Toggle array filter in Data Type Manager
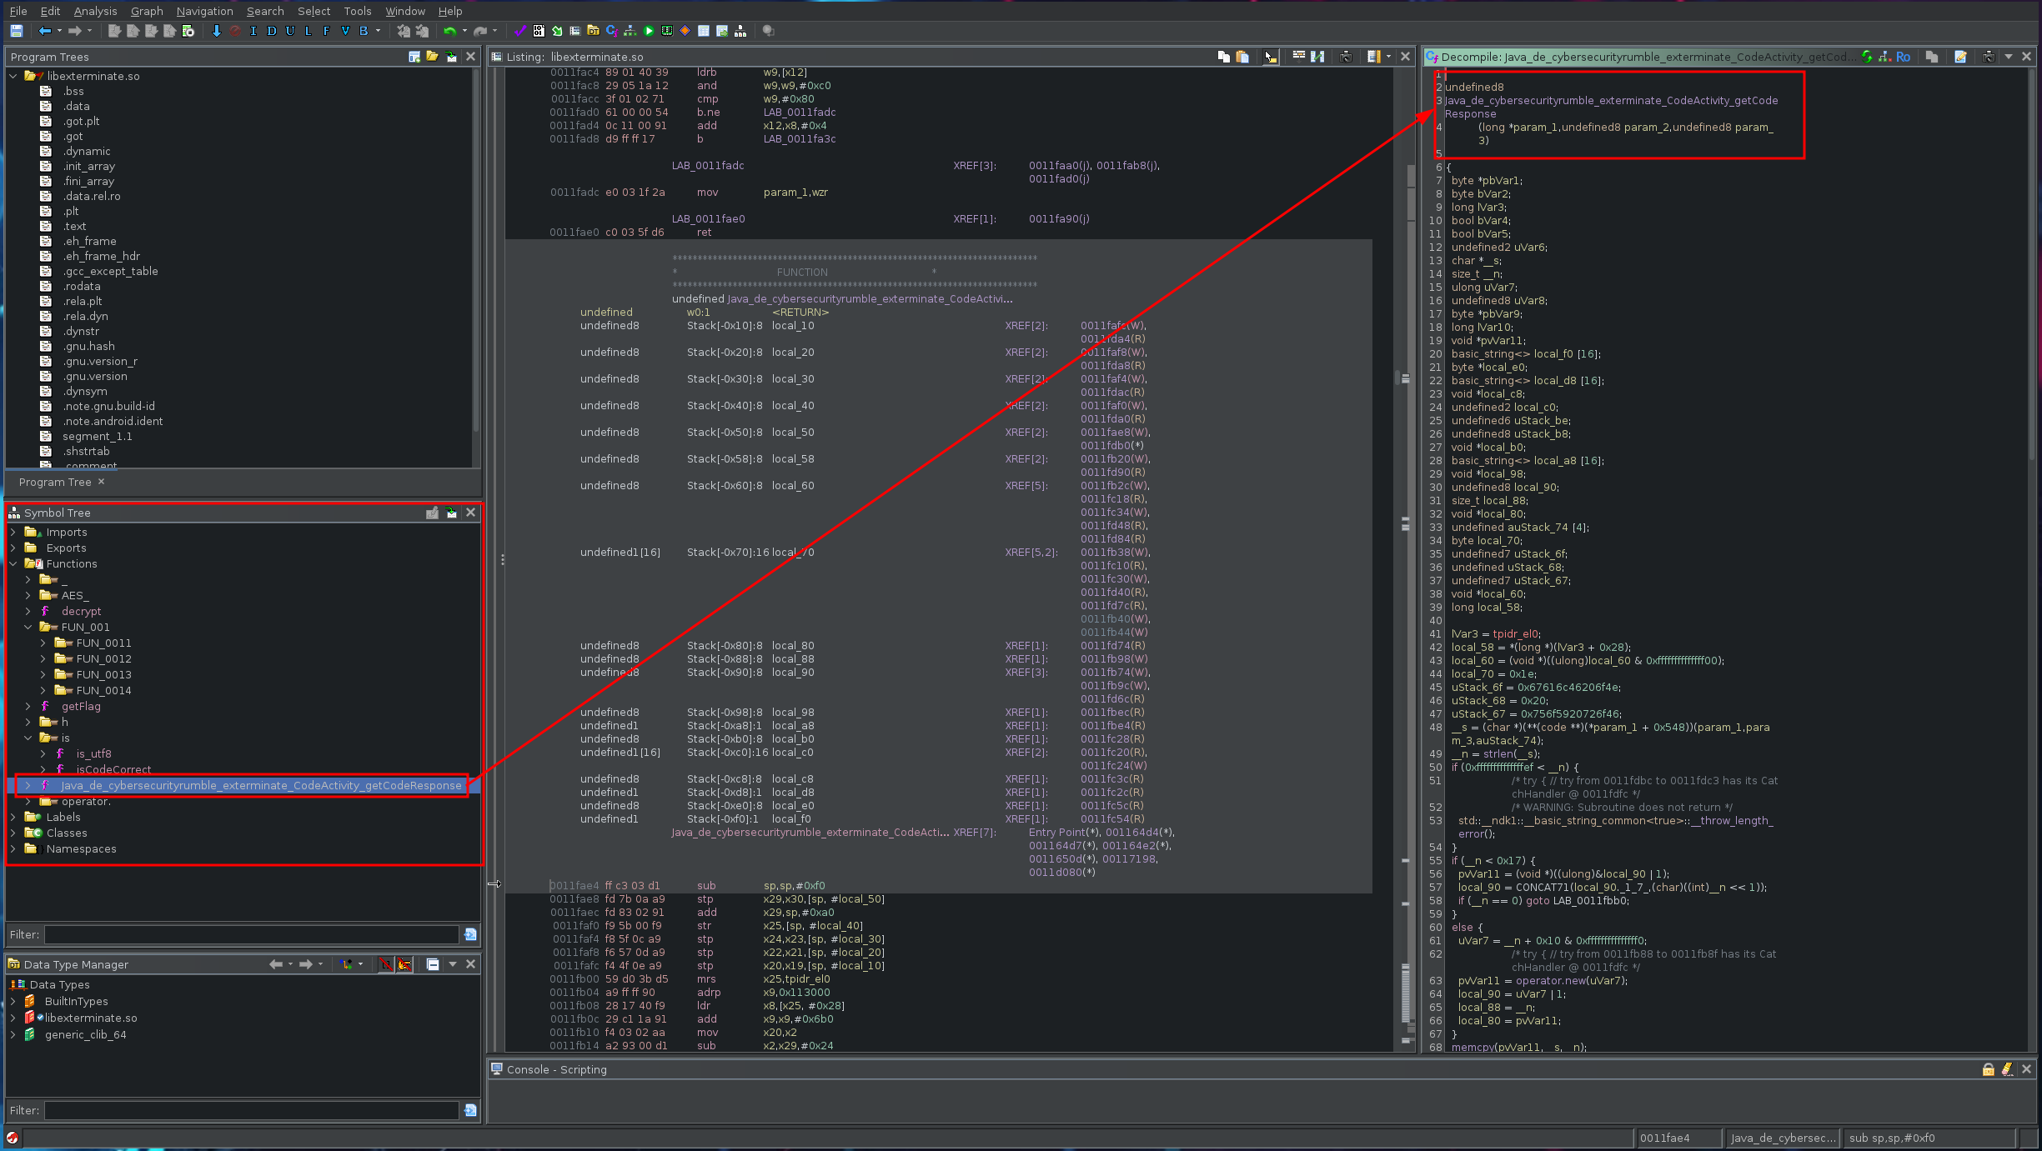 point(386,964)
